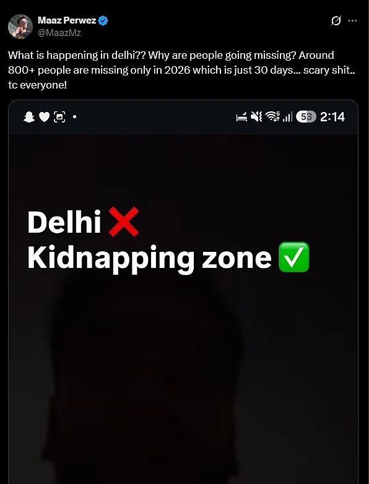The width and height of the screenshot is (369, 484).
Task: Click the muted vibrate status icon
Action: (256, 117)
